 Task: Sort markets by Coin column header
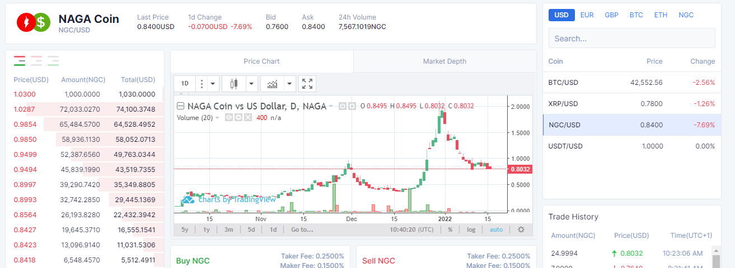(x=555, y=61)
